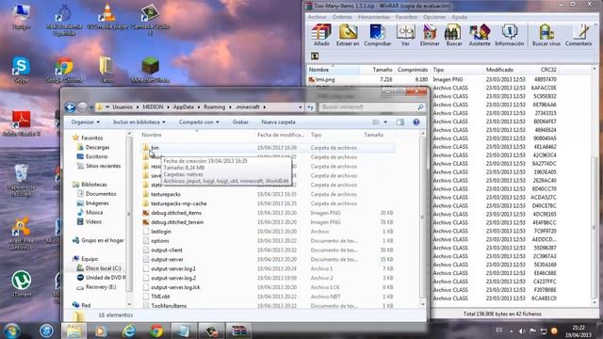Select the texturepacks folder
The width and height of the screenshot is (603, 339).
[166, 194]
